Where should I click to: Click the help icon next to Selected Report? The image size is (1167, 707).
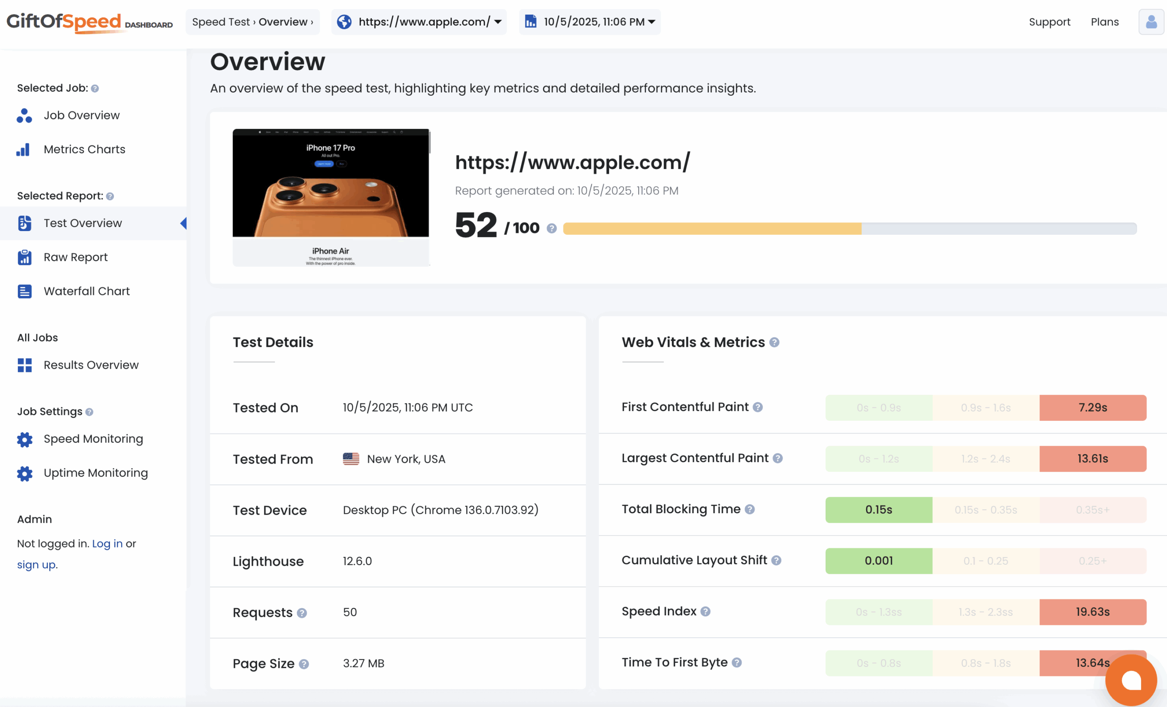click(109, 196)
